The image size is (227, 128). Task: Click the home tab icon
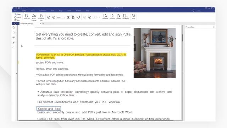pos(16,23)
